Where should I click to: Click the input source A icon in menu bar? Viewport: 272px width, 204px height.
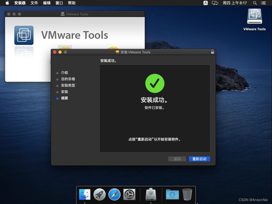pyautogui.click(x=206, y=3)
